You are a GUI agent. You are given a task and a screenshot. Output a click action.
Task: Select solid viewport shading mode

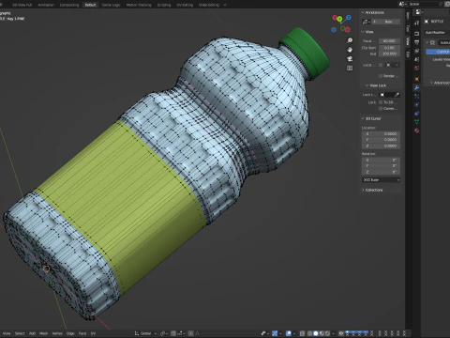click(x=316, y=333)
